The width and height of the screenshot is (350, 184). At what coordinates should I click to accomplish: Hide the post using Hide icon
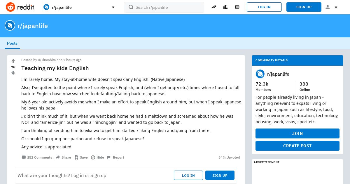tap(97, 157)
